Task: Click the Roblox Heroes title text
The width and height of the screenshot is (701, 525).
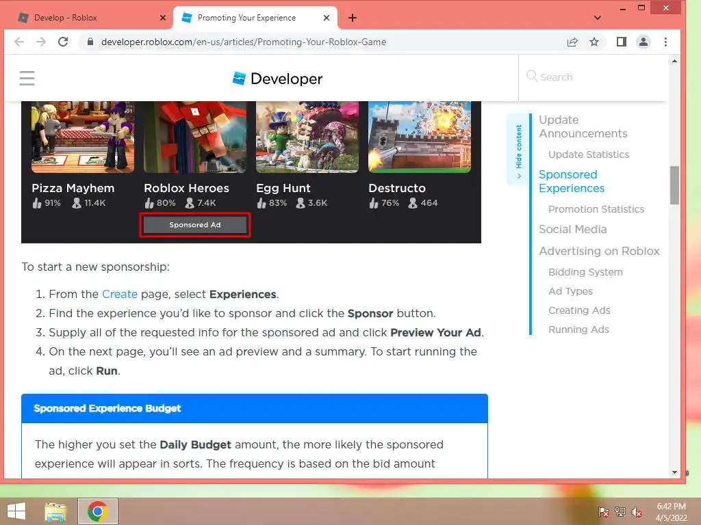Action: [186, 189]
